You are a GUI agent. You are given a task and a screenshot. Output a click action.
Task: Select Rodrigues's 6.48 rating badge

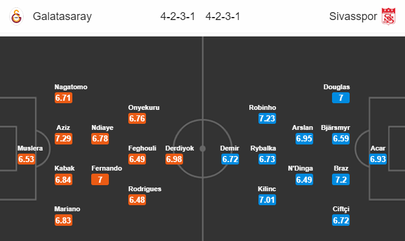coord(137,200)
